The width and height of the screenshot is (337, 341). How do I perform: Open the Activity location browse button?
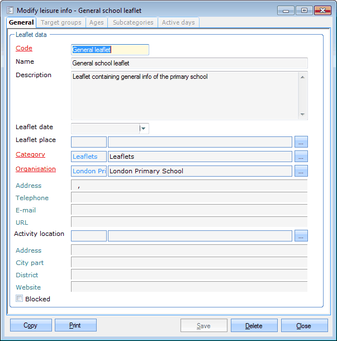pyautogui.click(x=301, y=236)
